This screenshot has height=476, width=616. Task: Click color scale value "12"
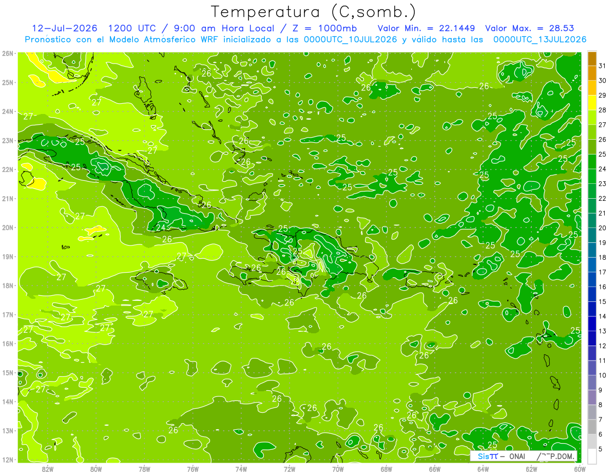603,346
